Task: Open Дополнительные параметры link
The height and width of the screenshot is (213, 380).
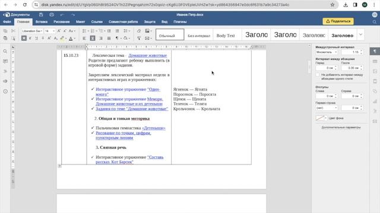Action: 341,127
